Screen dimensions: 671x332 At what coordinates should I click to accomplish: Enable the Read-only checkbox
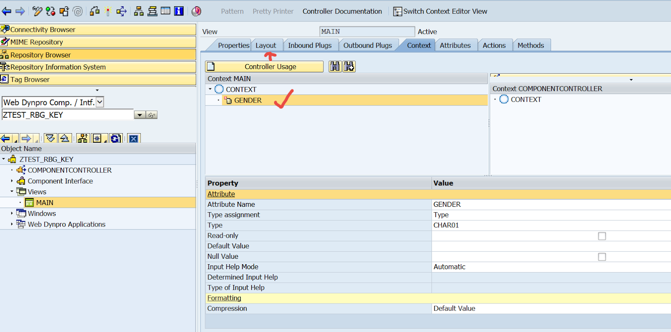pyautogui.click(x=602, y=236)
